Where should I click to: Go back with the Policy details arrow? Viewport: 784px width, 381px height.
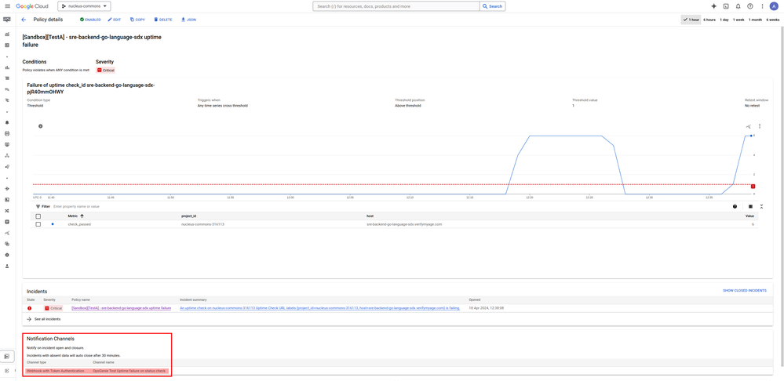tap(24, 20)
